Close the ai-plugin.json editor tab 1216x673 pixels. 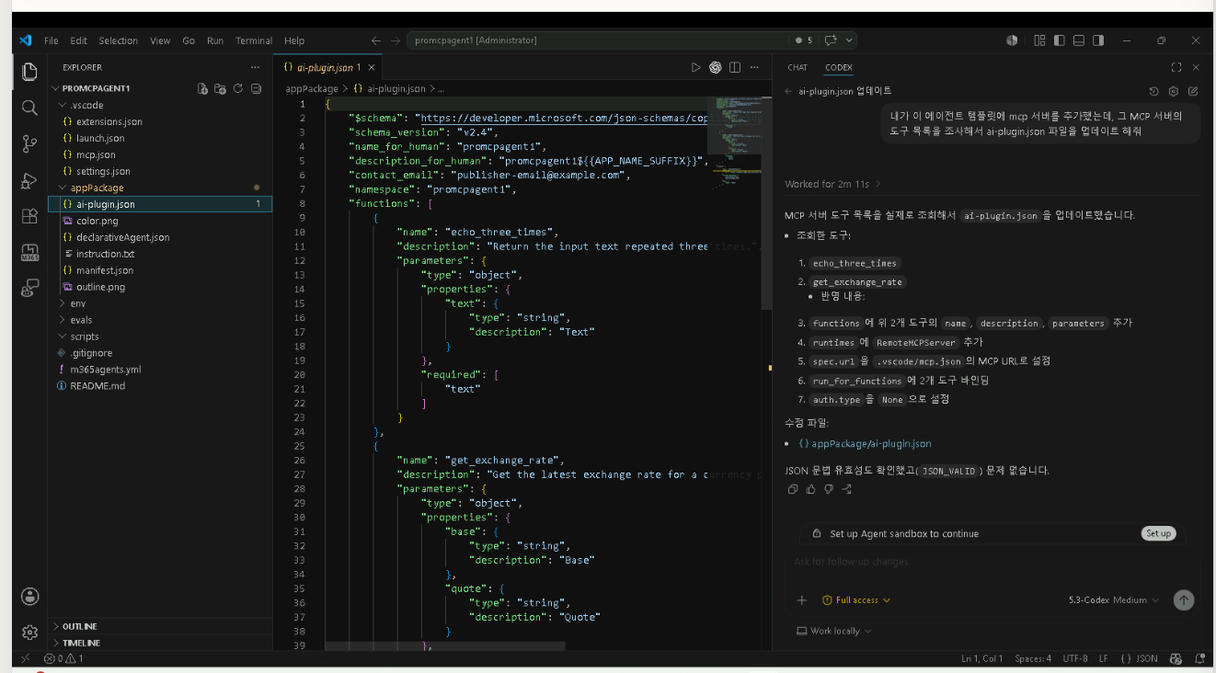click(372, 67)
